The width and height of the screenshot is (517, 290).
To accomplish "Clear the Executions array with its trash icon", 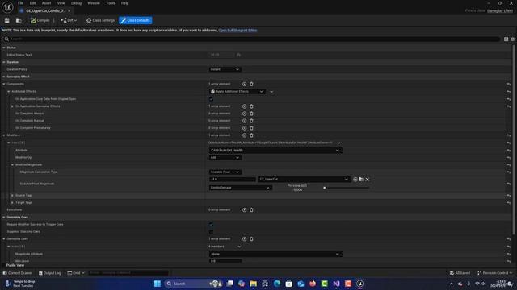I will (251, 210).
